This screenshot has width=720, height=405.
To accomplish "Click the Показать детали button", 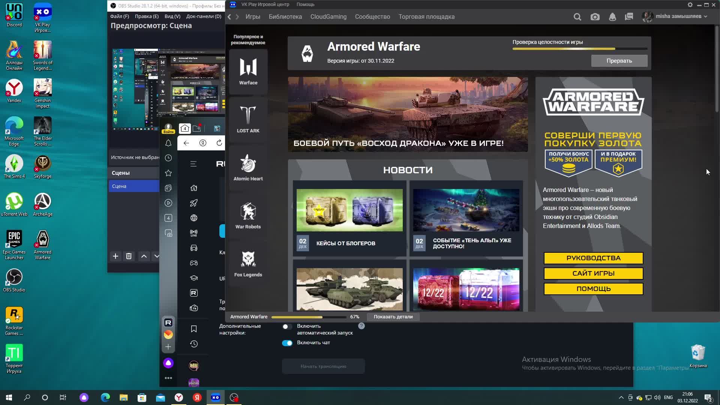I will coord(393,317).
